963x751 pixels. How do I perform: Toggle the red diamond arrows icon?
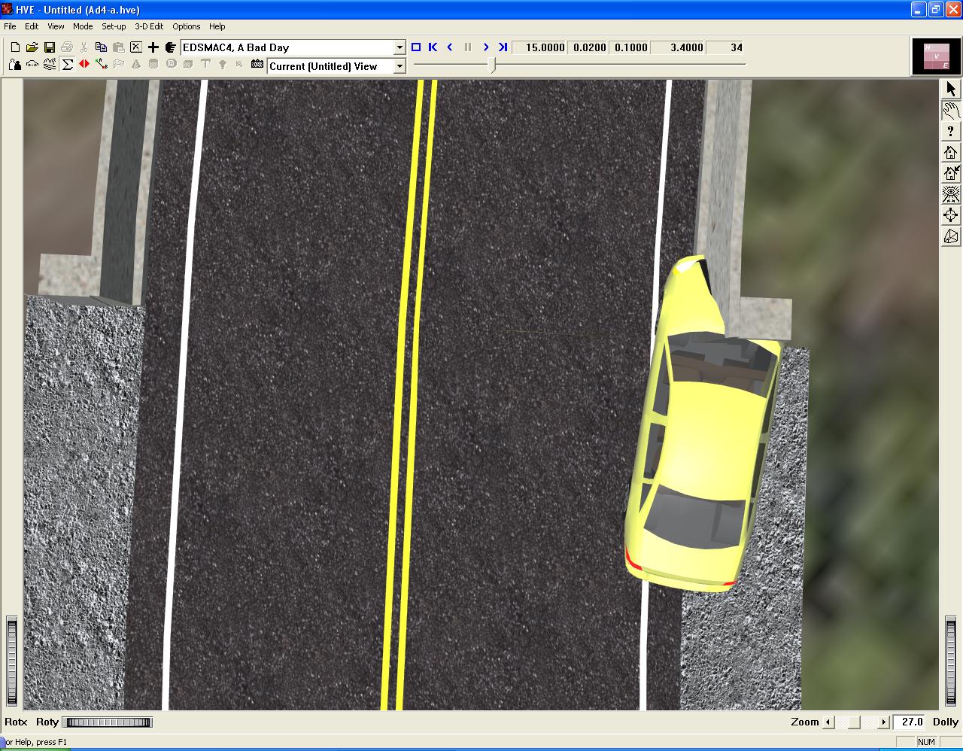point(84,65)
